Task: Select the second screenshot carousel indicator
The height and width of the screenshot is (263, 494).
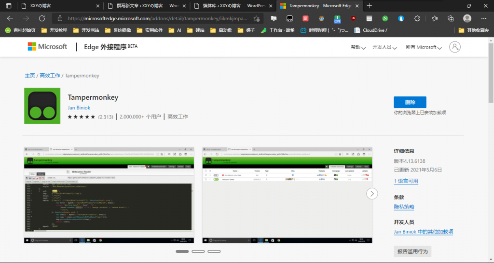Action: tap(198, 251)
